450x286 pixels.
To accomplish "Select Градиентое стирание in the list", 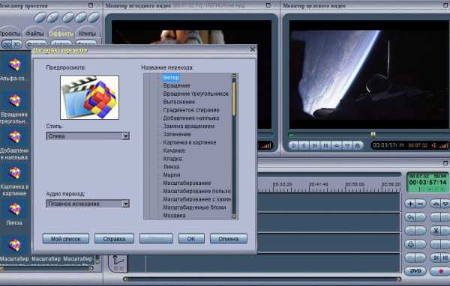I will (190, 110).
